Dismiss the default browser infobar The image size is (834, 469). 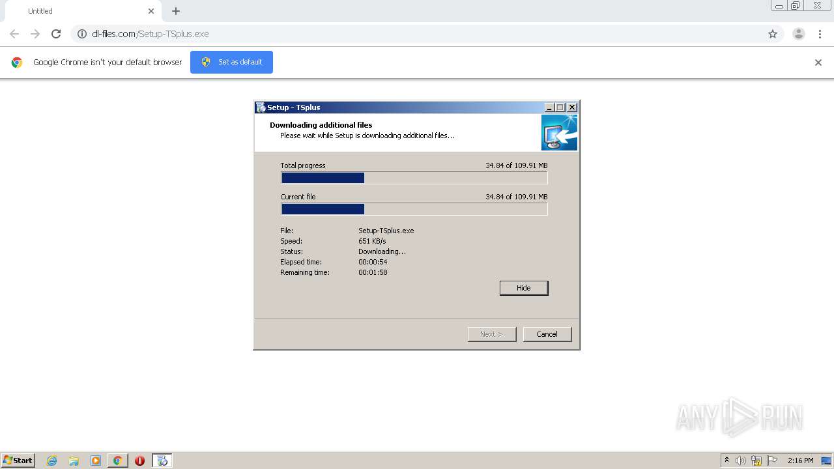coord(818,63)
